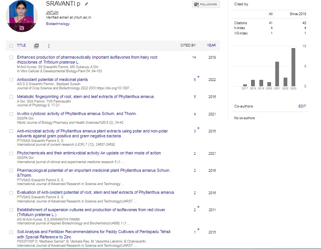Select checkbox for Metabolic fingerprinting article
The image size is (321, 249).
click(x=11, y=97)
